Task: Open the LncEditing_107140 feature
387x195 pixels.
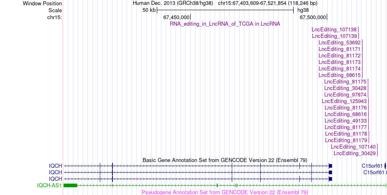Action: click(353, 147)
